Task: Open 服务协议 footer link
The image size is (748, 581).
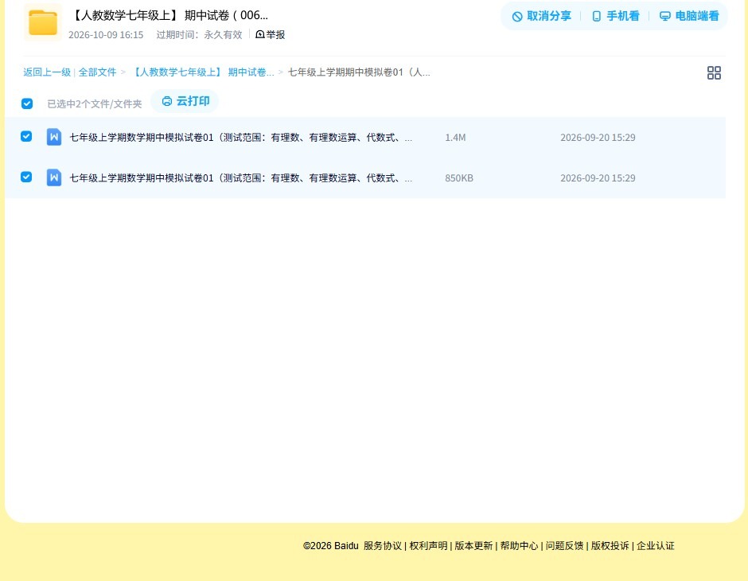Action: pos(383,546)
